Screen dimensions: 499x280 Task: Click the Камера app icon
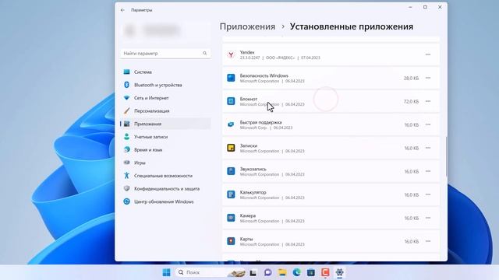click(x=231, y=218)
